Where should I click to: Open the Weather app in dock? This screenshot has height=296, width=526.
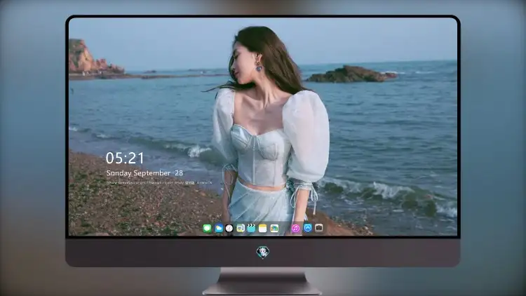point(219,229)
